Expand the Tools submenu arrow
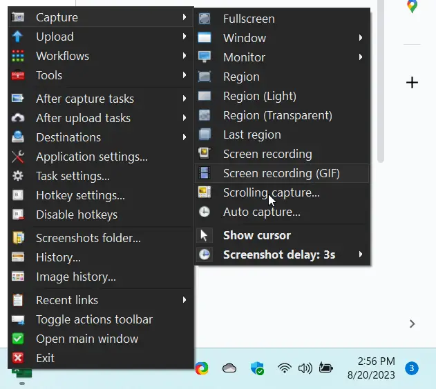The height and width of the screenshot is (389, 436). [x=184, y=75]
